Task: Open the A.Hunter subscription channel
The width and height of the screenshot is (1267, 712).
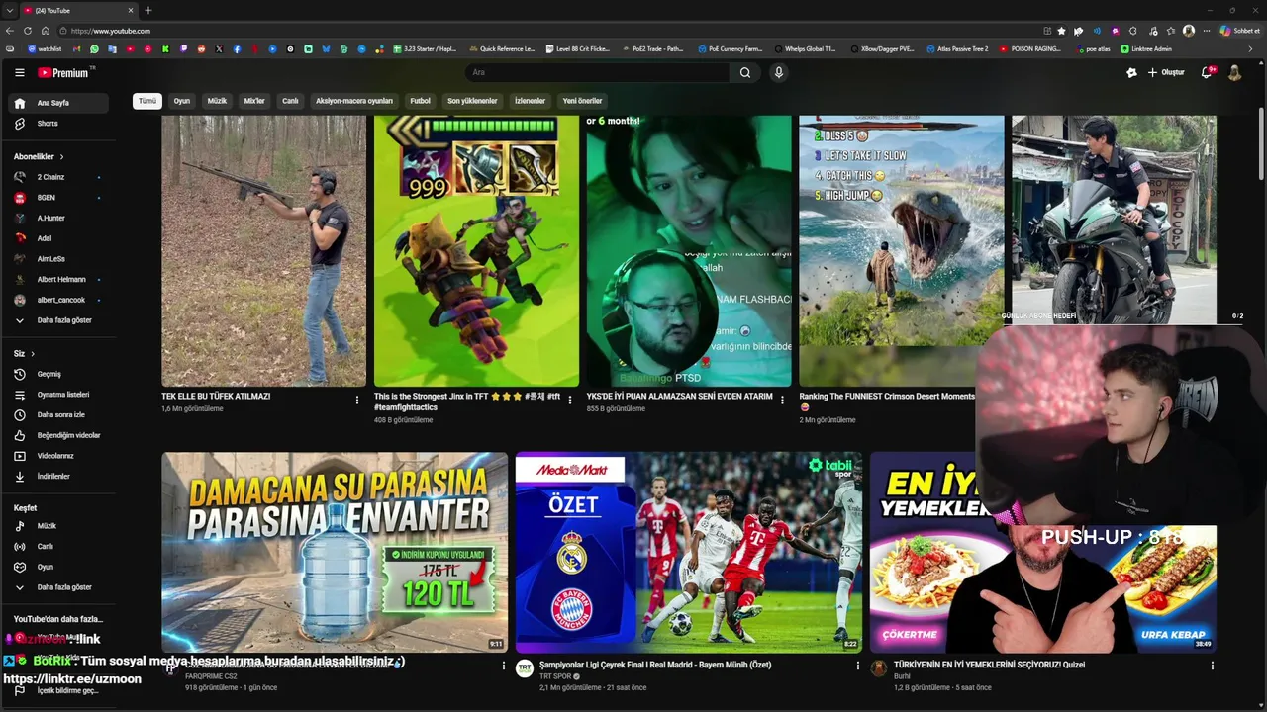Action: click(59, 218)
